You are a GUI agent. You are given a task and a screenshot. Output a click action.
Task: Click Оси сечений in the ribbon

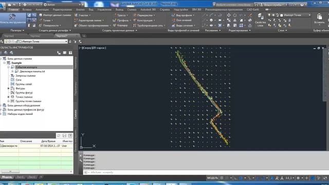pyautogui.click(x=181, y=21)
